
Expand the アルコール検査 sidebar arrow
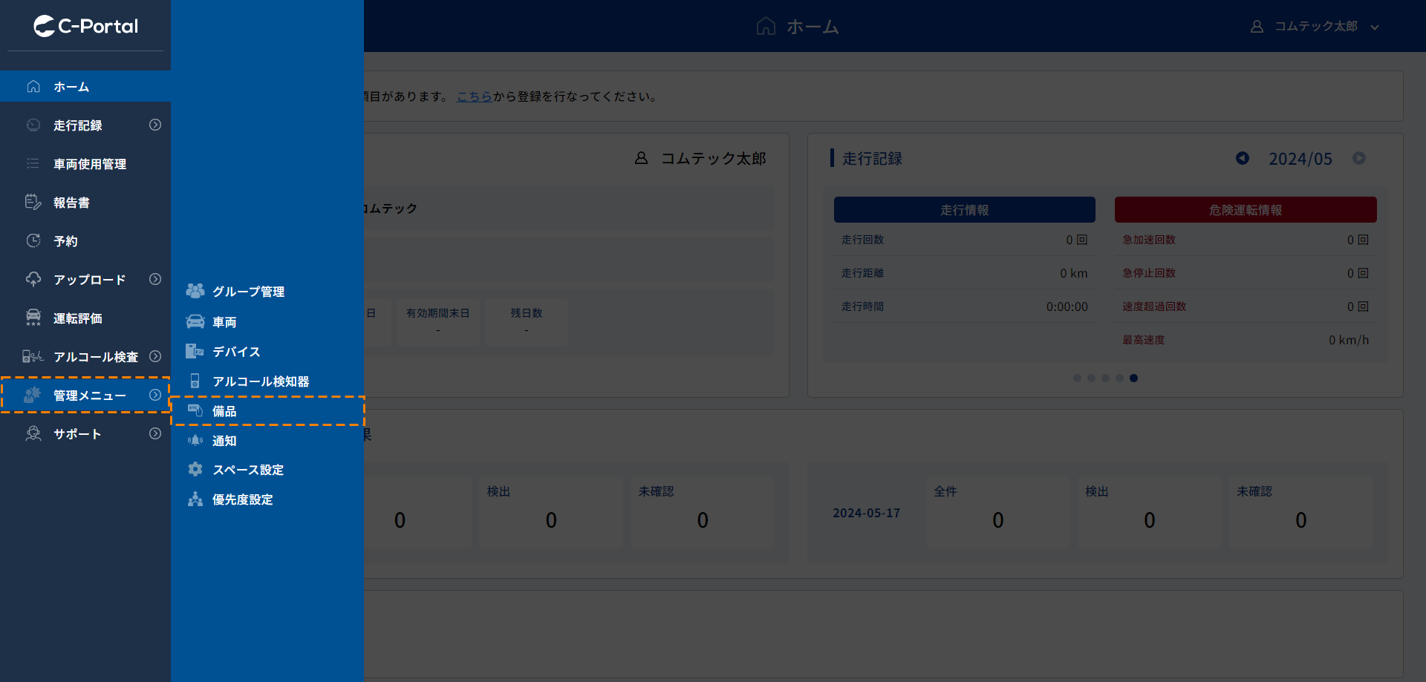155,356
